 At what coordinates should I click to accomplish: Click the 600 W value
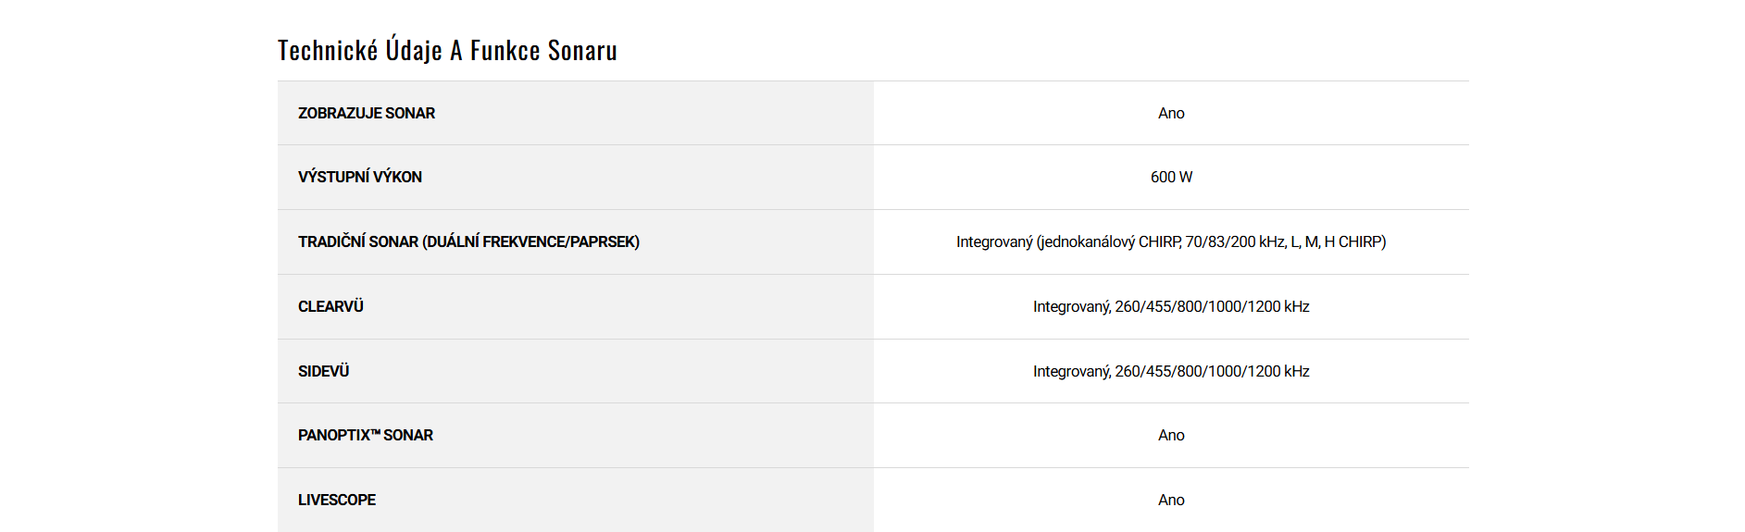pyautogui.click(x=1171, y=177)
